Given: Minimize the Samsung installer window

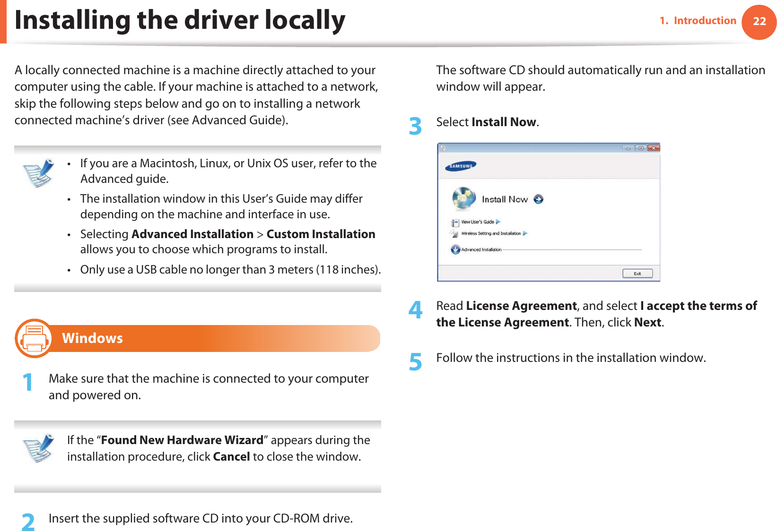Looking at the screenshot, I should tap(629, 148).
